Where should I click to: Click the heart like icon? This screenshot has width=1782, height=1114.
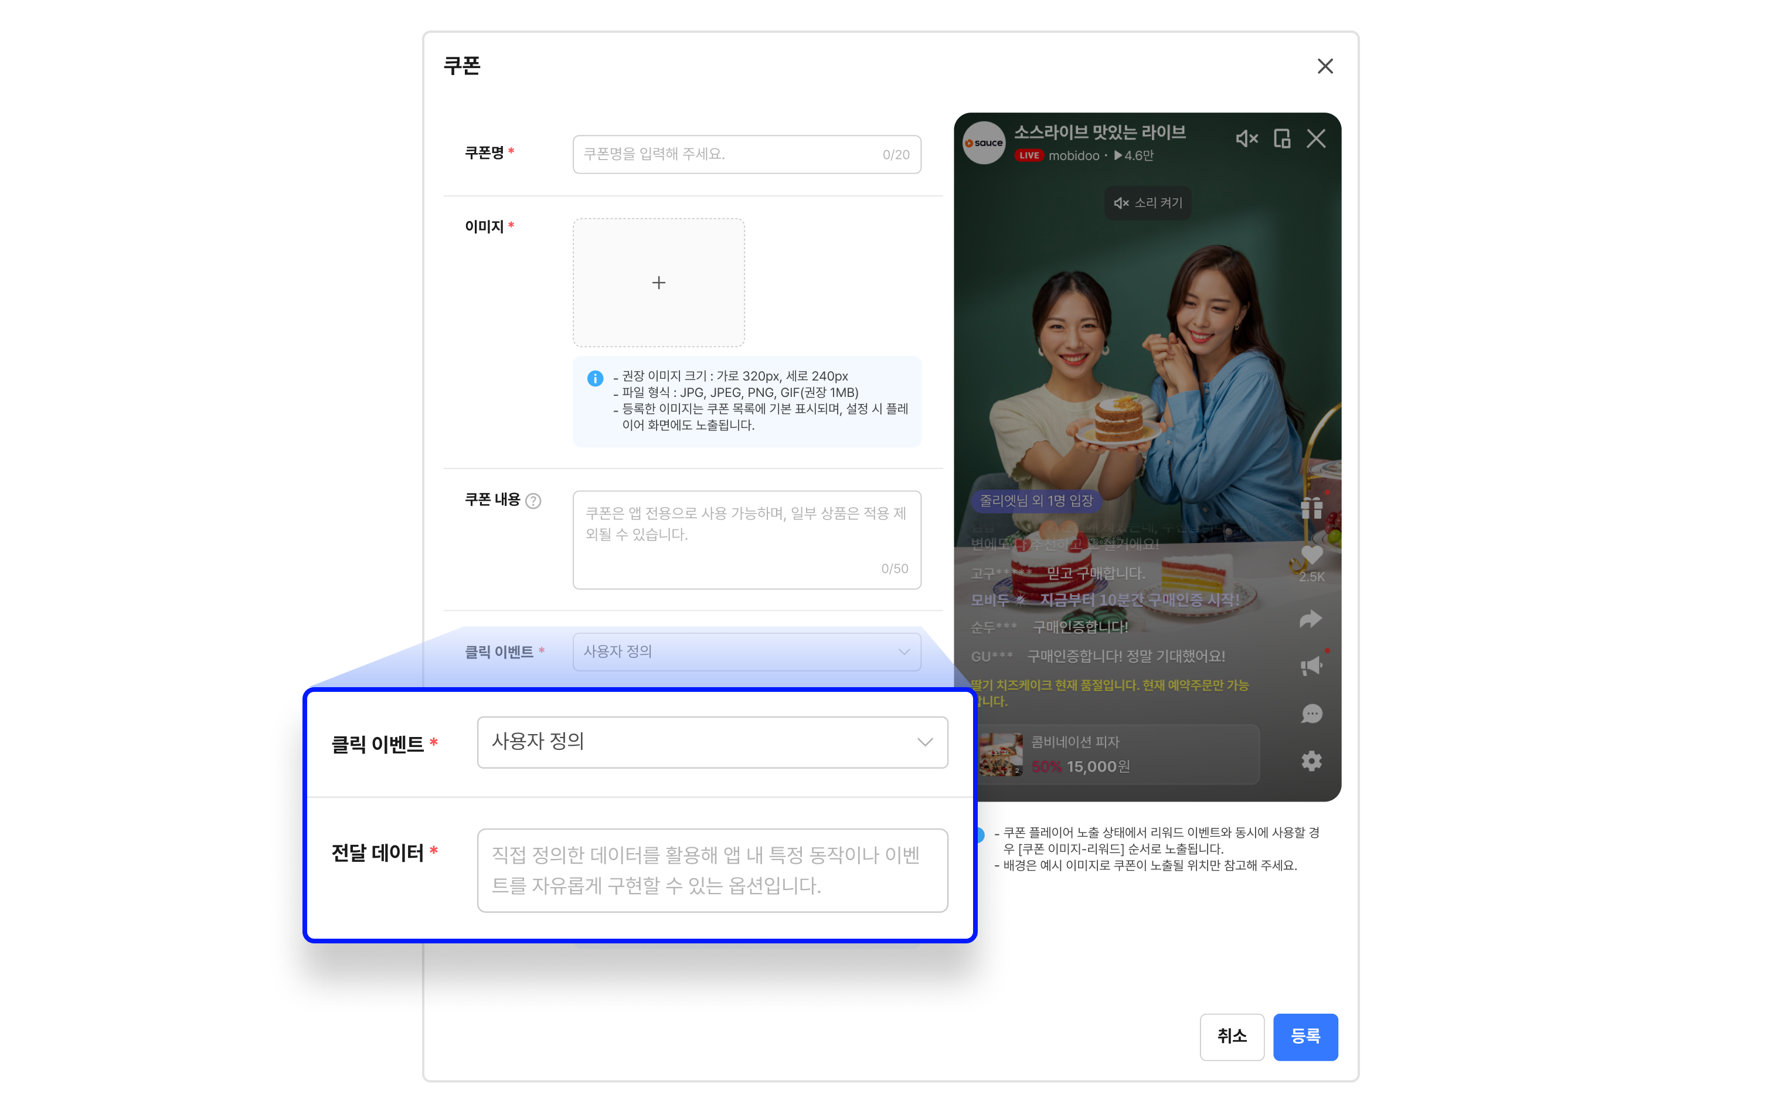coord(1311,554)
